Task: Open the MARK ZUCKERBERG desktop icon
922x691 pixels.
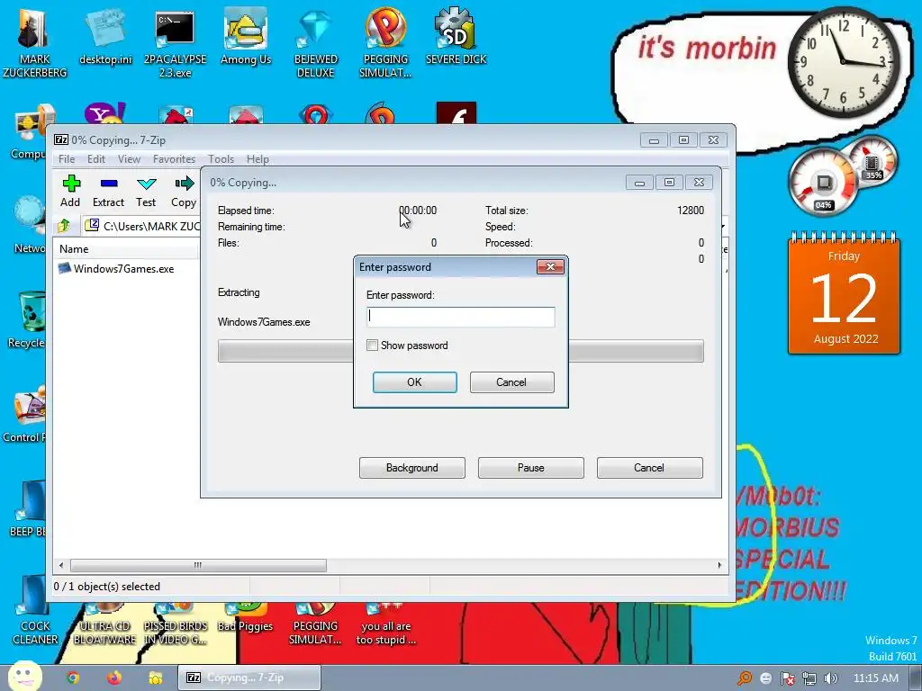Action: coord(35,42)
